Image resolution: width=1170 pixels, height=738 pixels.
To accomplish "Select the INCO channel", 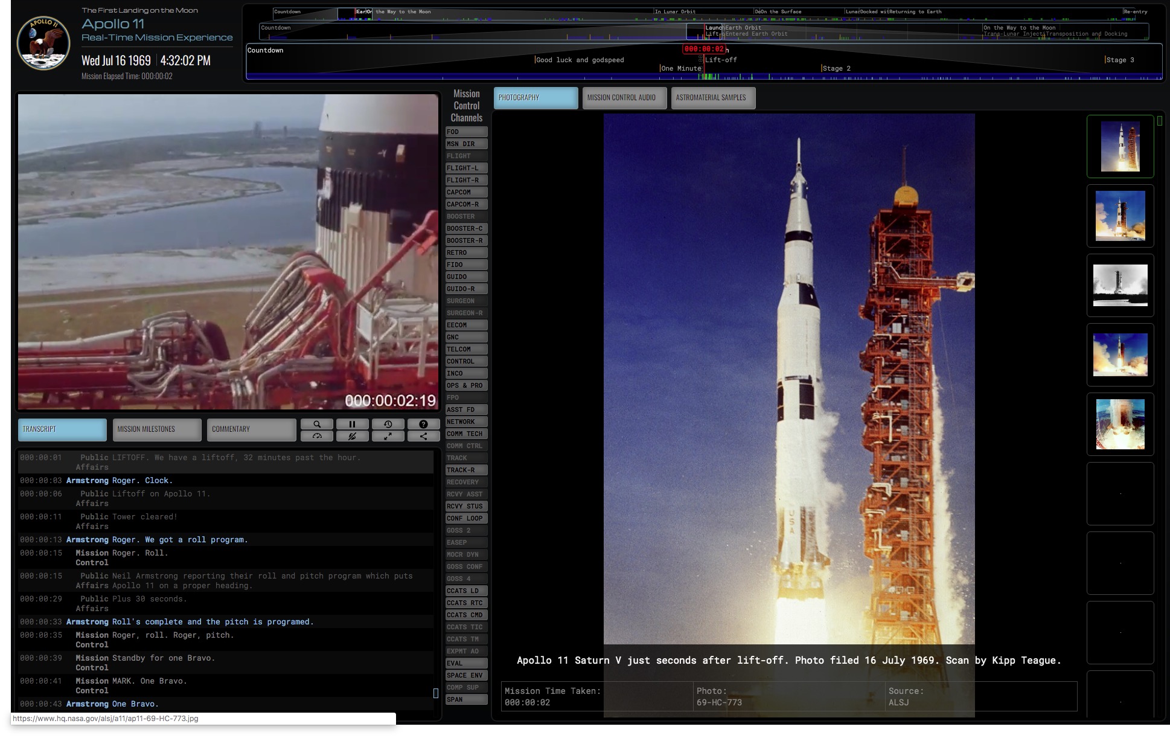I will click(x=466, y=373).
